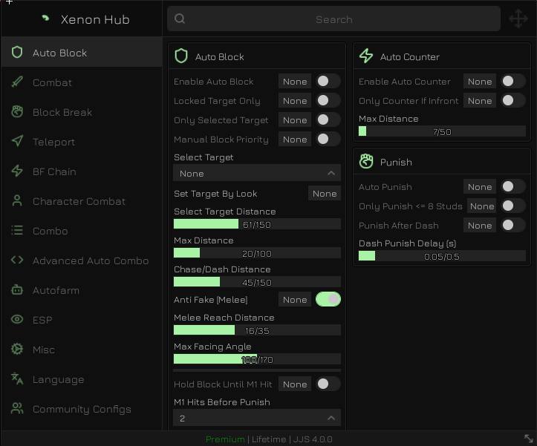Click the Search input field
This screenshot has width=537, height=446.
coord(334,19)
